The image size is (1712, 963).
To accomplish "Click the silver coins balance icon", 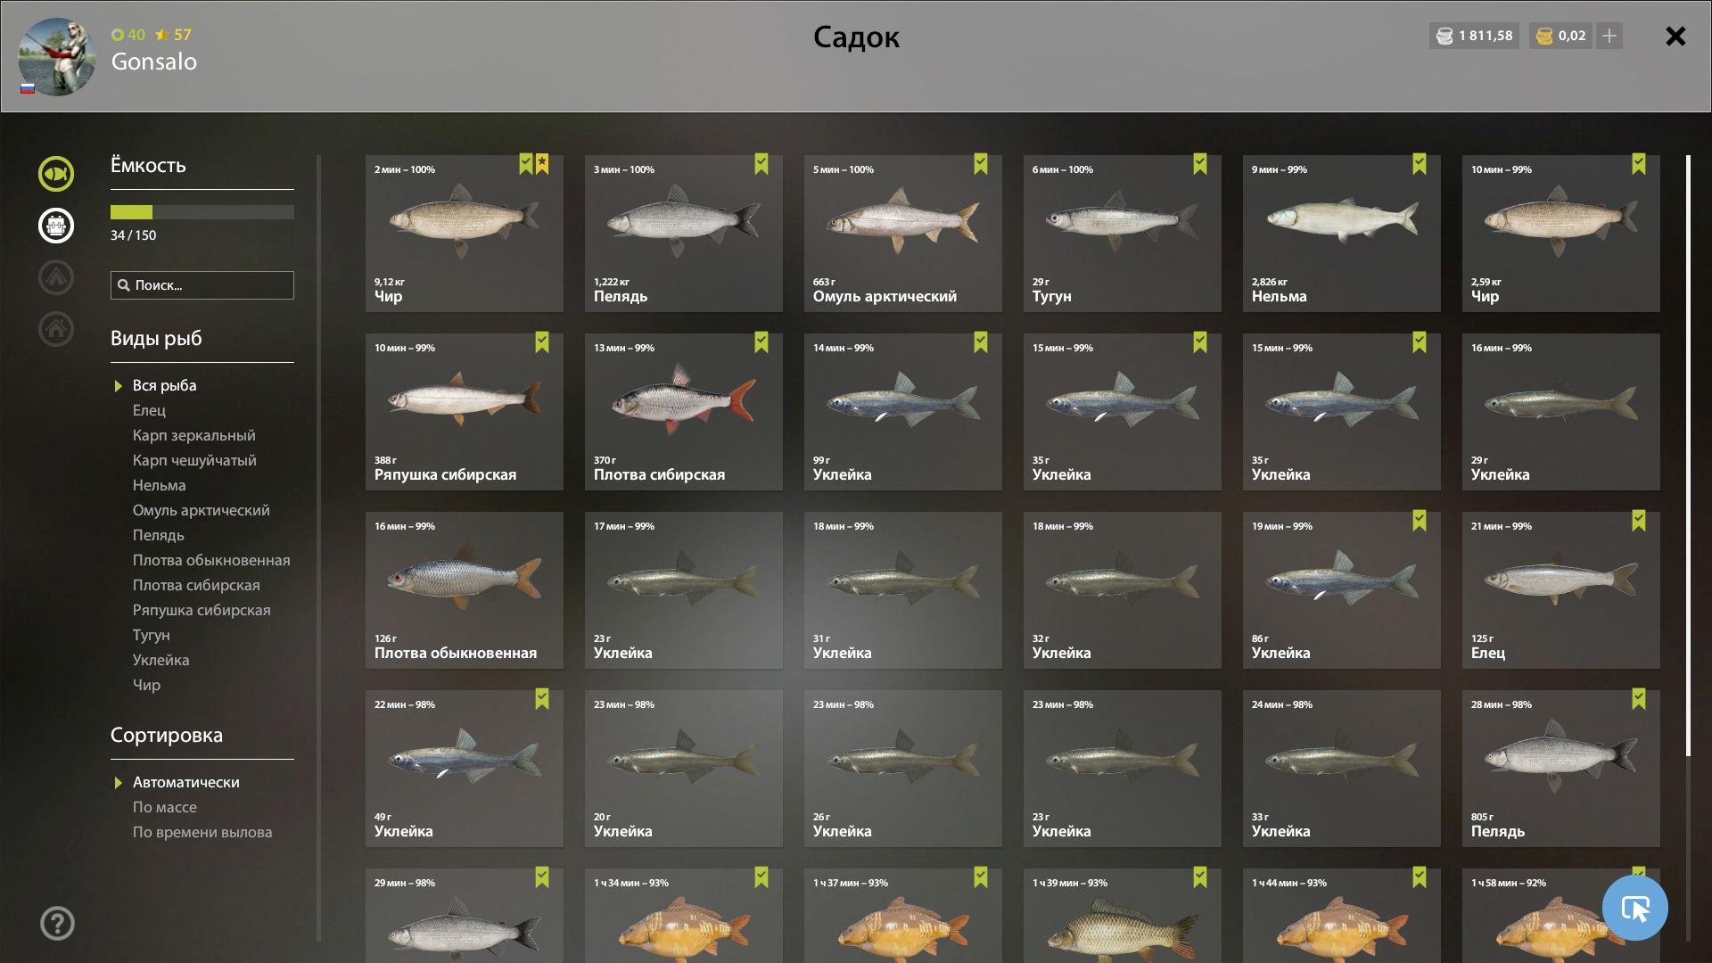I will click(1444, 36).
